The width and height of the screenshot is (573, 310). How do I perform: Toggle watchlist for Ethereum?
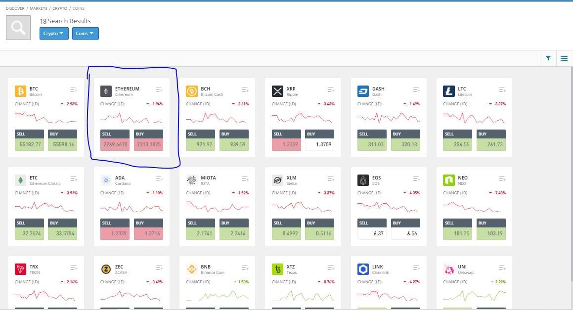point(159,89)
